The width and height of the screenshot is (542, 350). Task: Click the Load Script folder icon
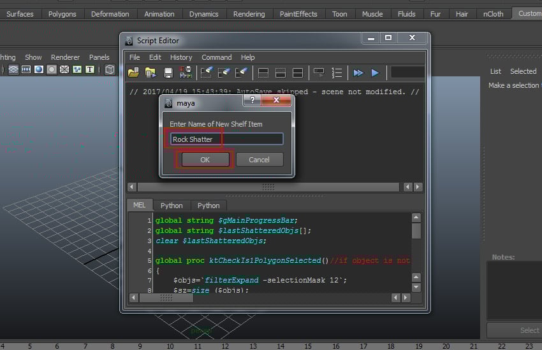[133, 73]
